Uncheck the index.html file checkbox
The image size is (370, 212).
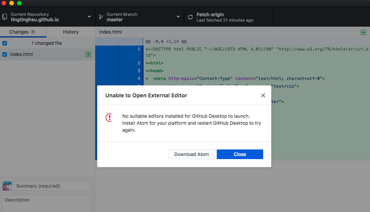tap(5, 54)
